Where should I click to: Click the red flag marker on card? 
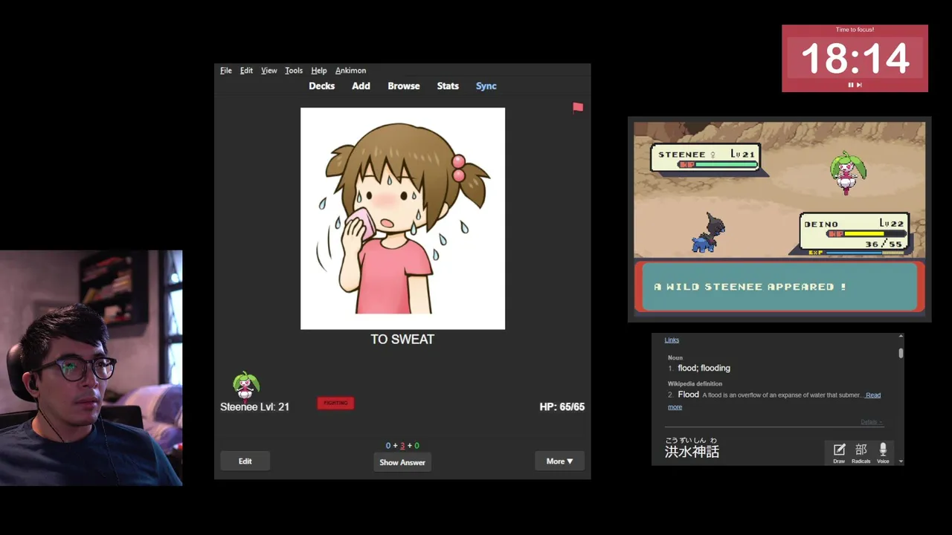click(578, 108)
